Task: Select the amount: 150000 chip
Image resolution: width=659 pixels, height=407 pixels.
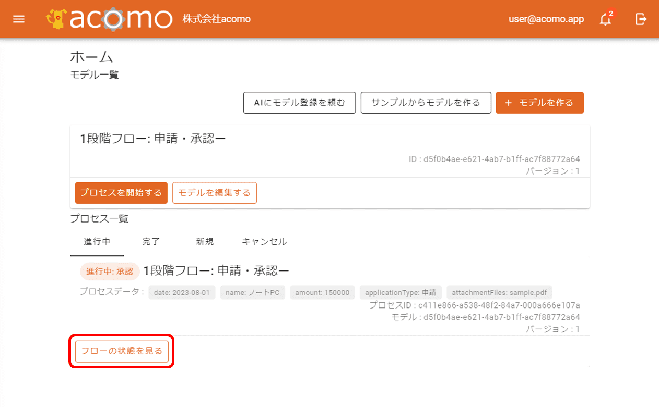Action: pyautogui.click(x=322, y=292)
